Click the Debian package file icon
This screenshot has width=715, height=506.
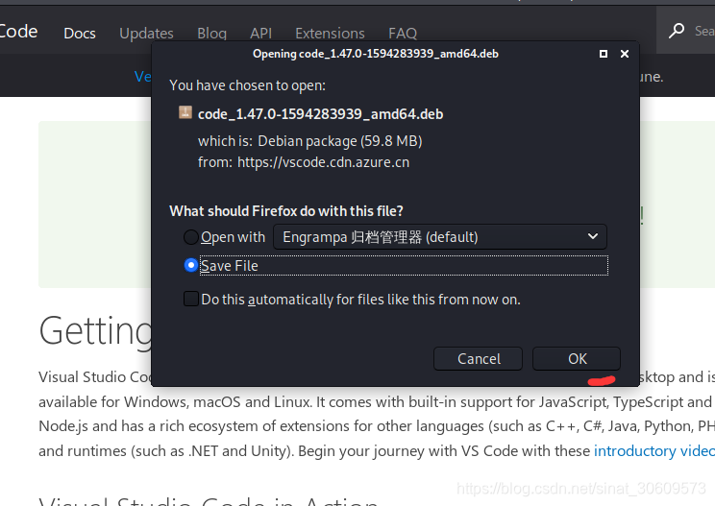tap(185, 112)
